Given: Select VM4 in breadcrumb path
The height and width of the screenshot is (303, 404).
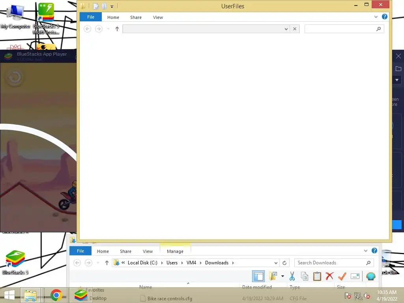Looking at the screenshot, I should (191, 263).
